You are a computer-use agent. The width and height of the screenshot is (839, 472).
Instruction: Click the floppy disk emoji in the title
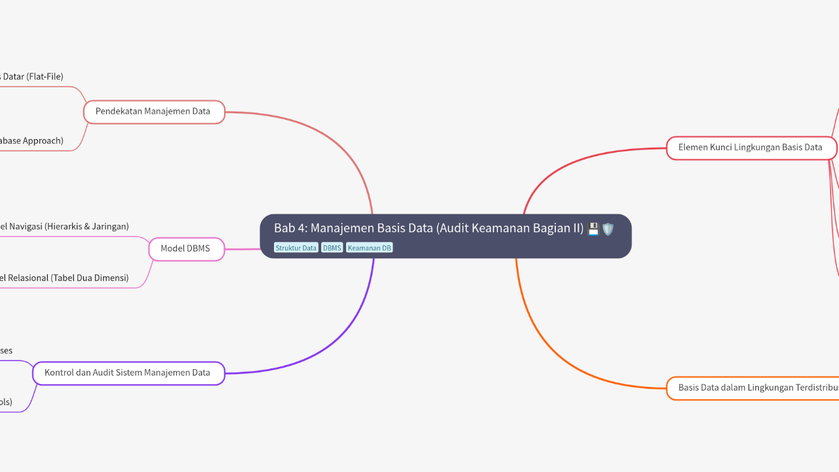coord(593,229)
